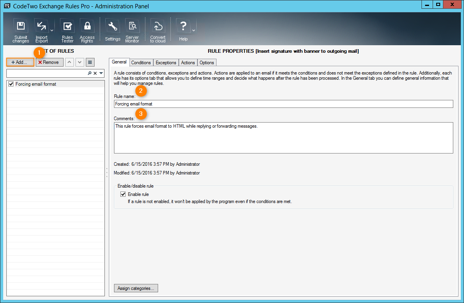This screenshot has height=303, width=464.
Task: Click the Assign categories... button
Action: click(136, 288)
